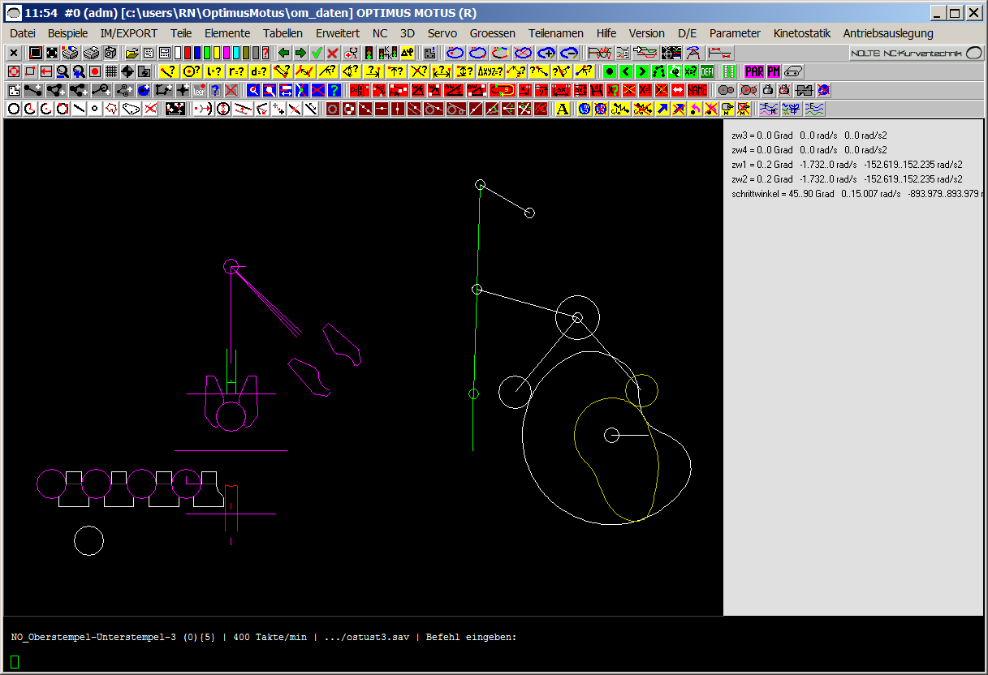Click the green DEF! toolbar icon
This screenshot has width=988, height=675.
pos(705,71)
